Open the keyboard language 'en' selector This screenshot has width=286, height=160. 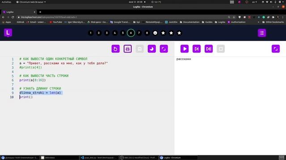254,2
